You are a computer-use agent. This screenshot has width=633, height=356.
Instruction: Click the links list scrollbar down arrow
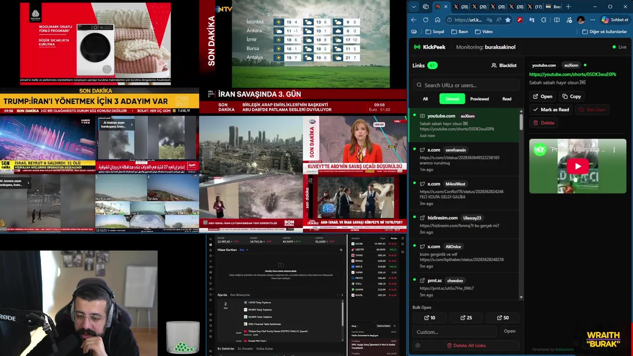coord(521,298)
